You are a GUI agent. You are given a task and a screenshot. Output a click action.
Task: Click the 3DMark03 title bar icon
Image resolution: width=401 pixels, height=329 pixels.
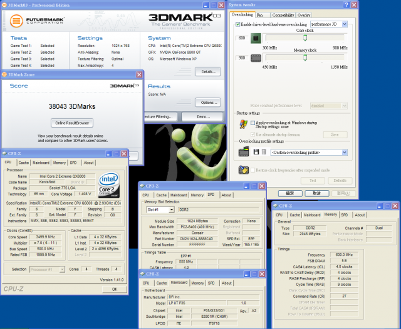pyautogui.click(x=4, y=5)
